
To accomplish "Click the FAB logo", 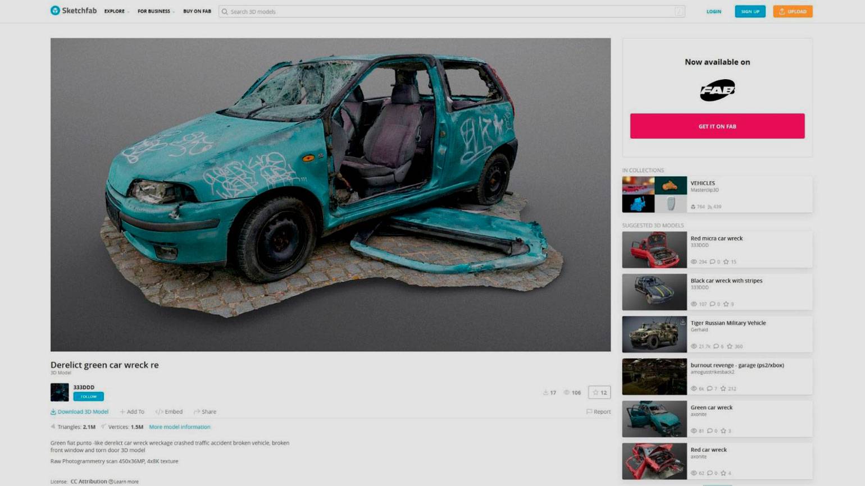I will point(717,90).
